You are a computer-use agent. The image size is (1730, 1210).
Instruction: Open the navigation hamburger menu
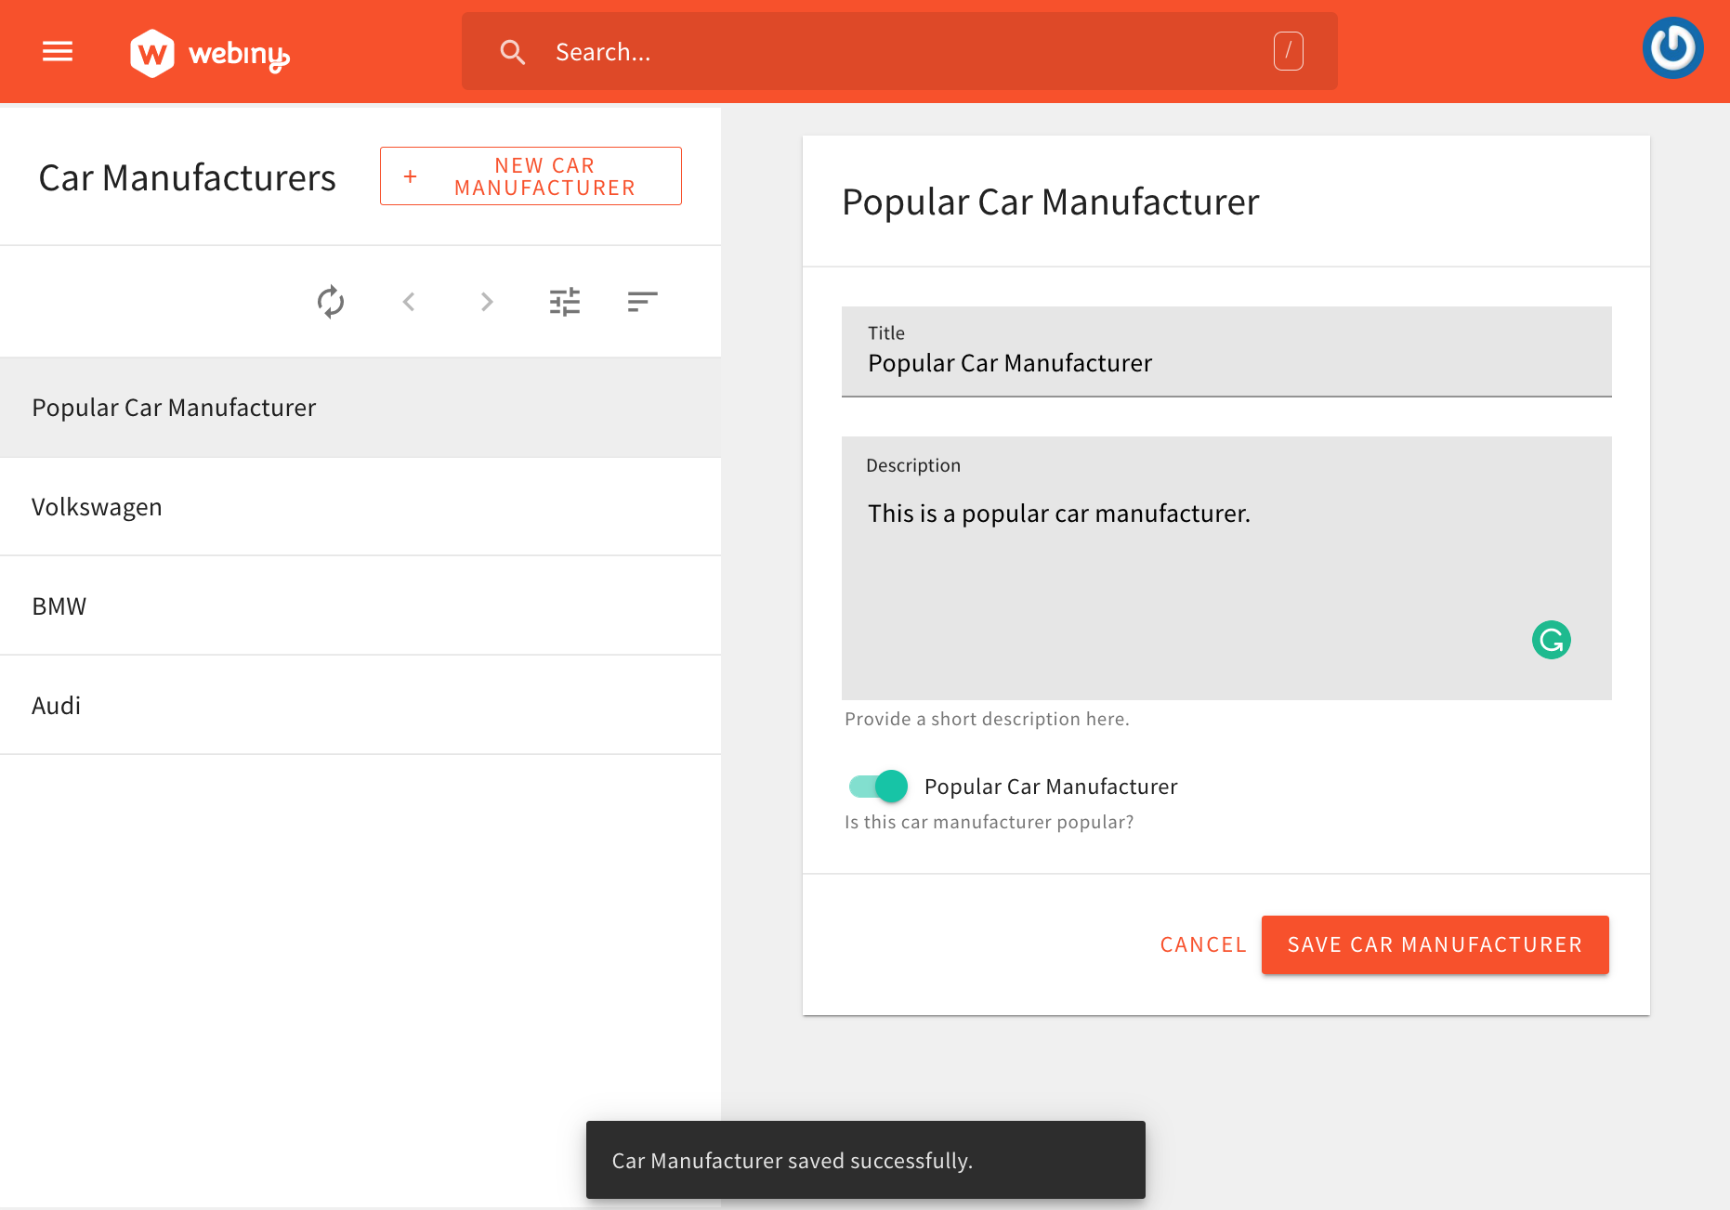(57, 51)
